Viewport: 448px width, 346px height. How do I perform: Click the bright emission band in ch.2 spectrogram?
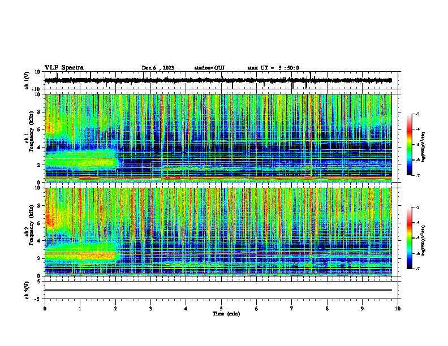82,253
